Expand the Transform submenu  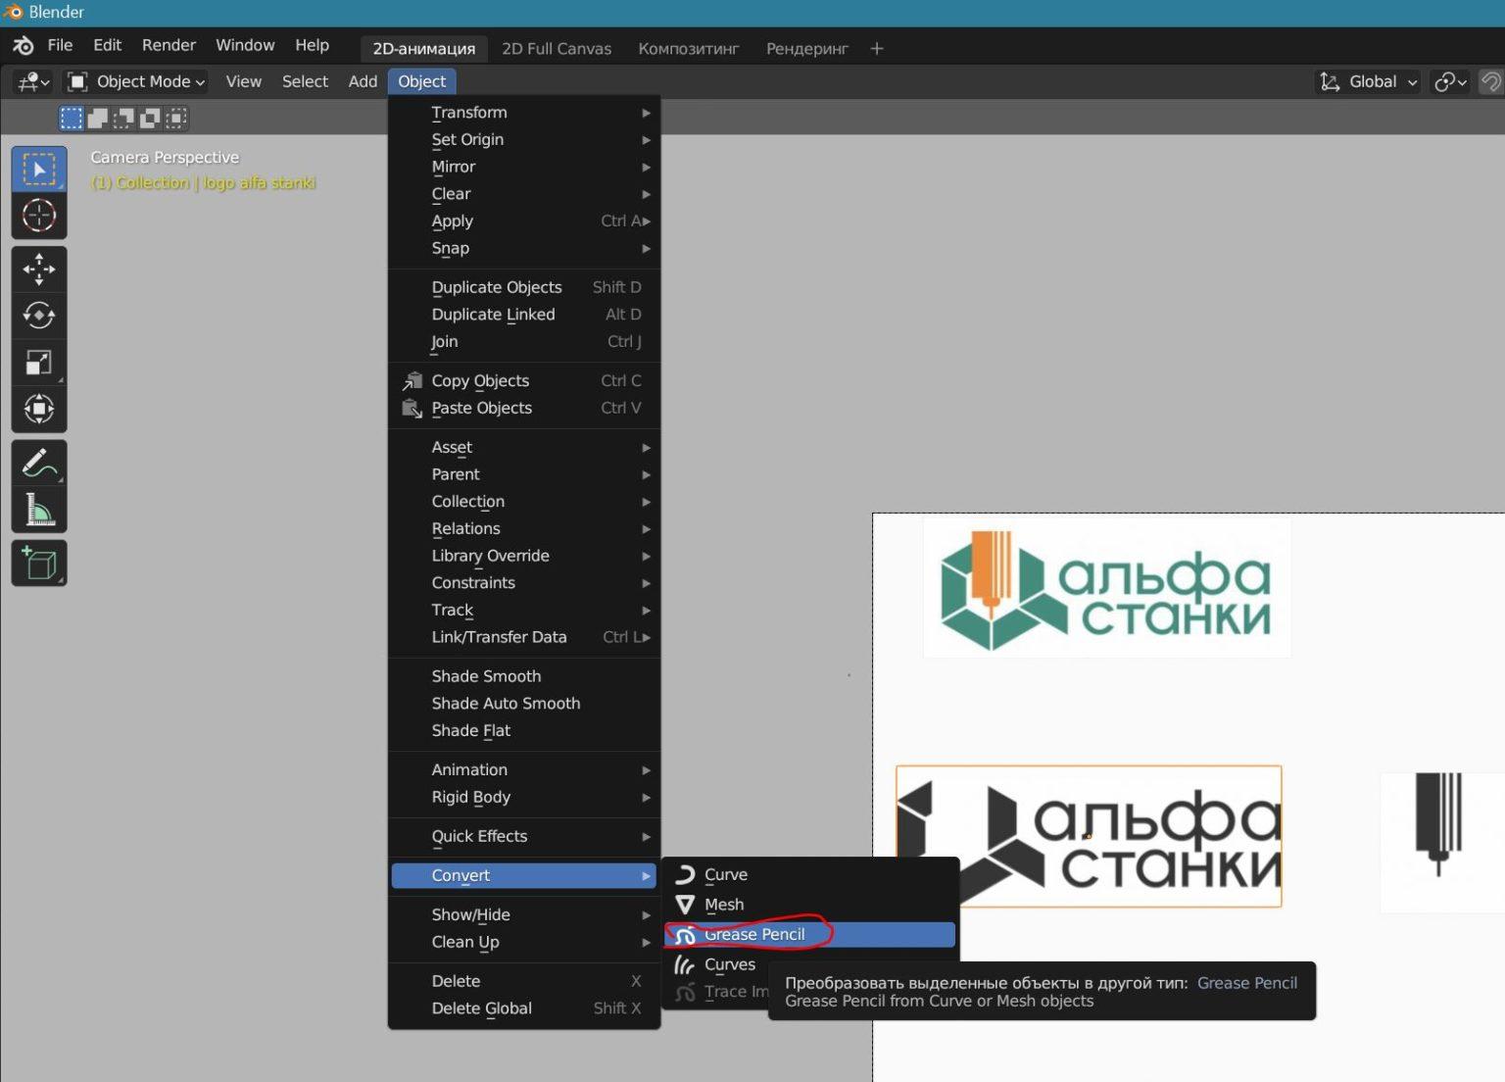(524, 113)
